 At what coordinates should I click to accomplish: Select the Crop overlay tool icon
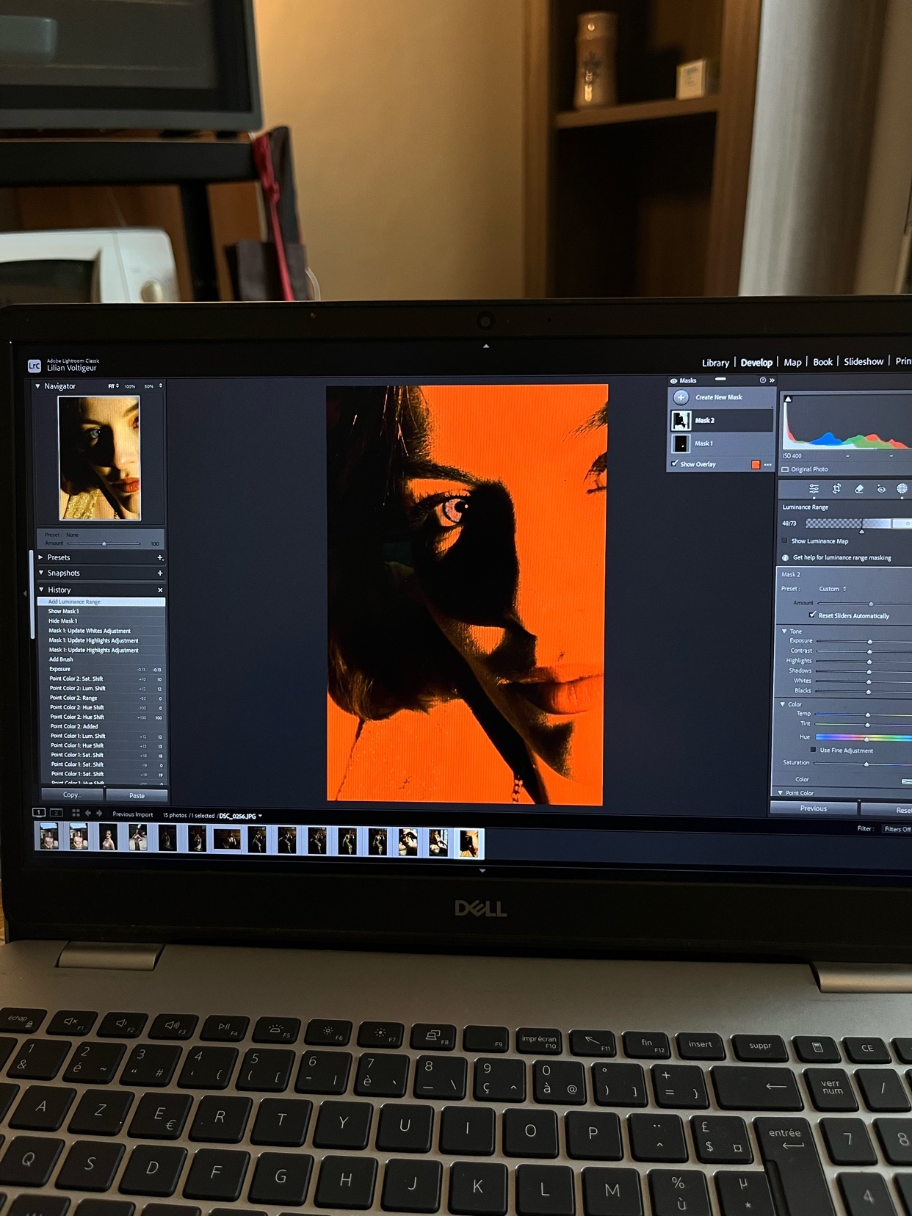[836, 489]
